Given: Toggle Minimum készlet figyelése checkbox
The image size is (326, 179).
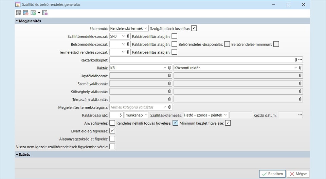Looking at the screenshot, I should (x=228, y=123).
